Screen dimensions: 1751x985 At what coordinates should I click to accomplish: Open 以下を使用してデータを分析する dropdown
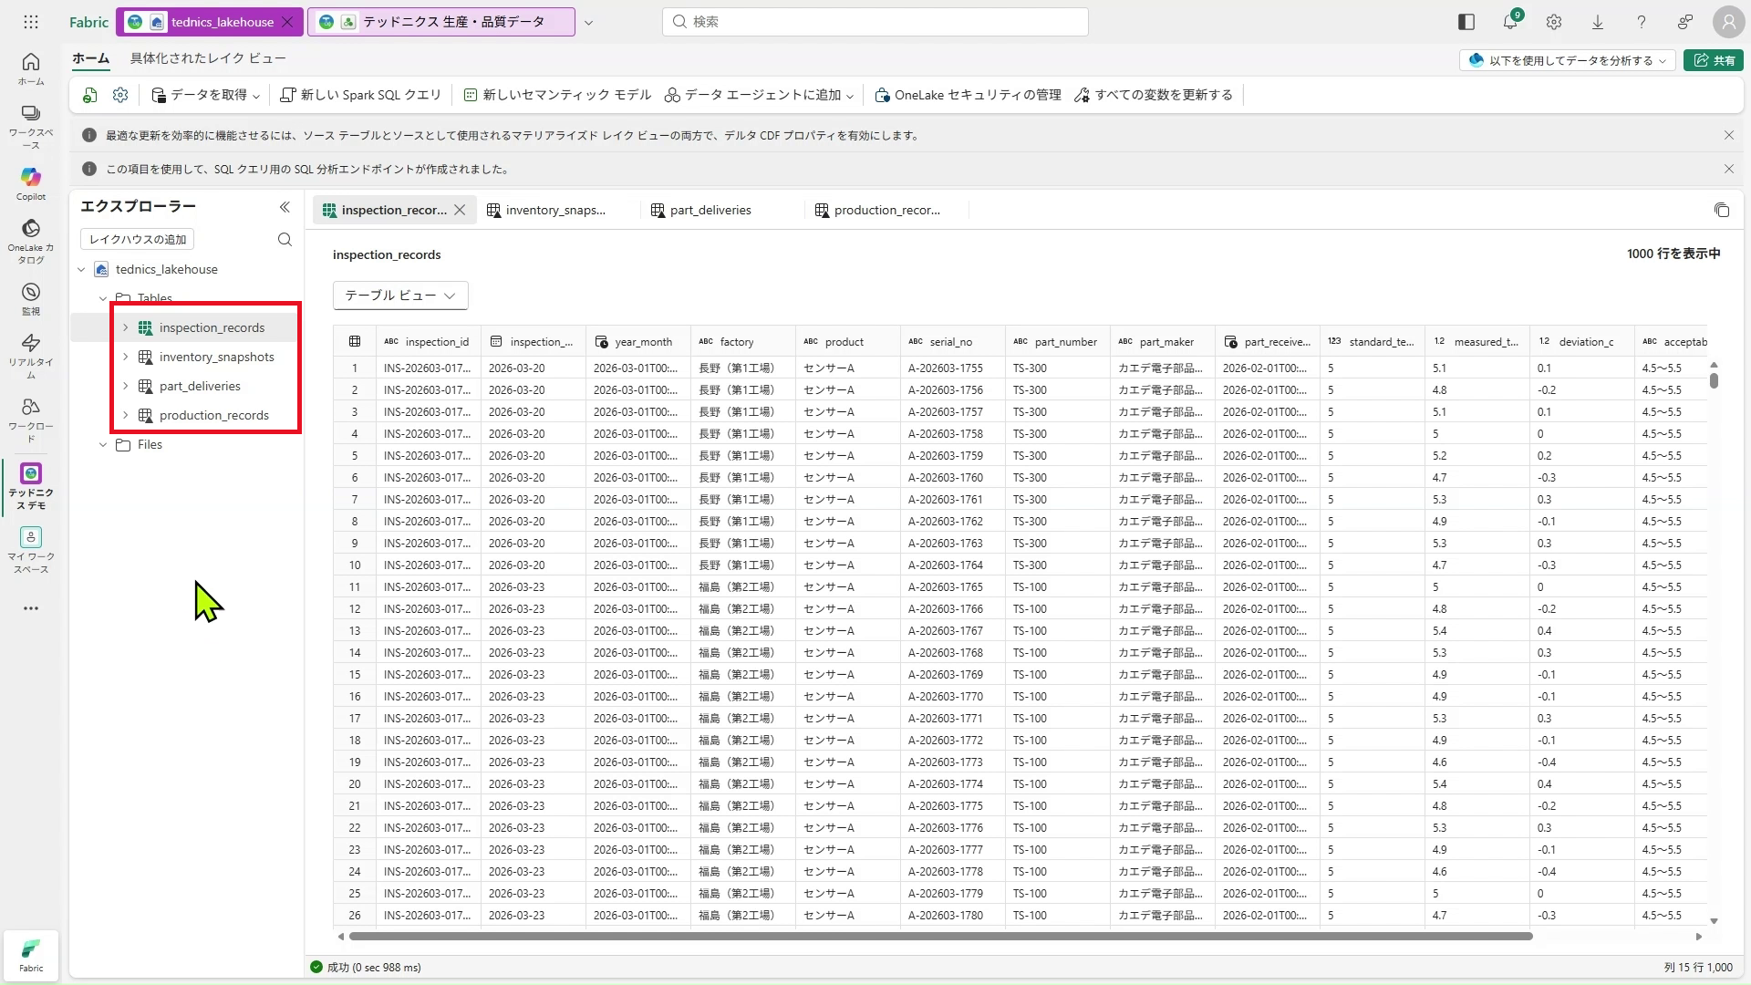1567,60
